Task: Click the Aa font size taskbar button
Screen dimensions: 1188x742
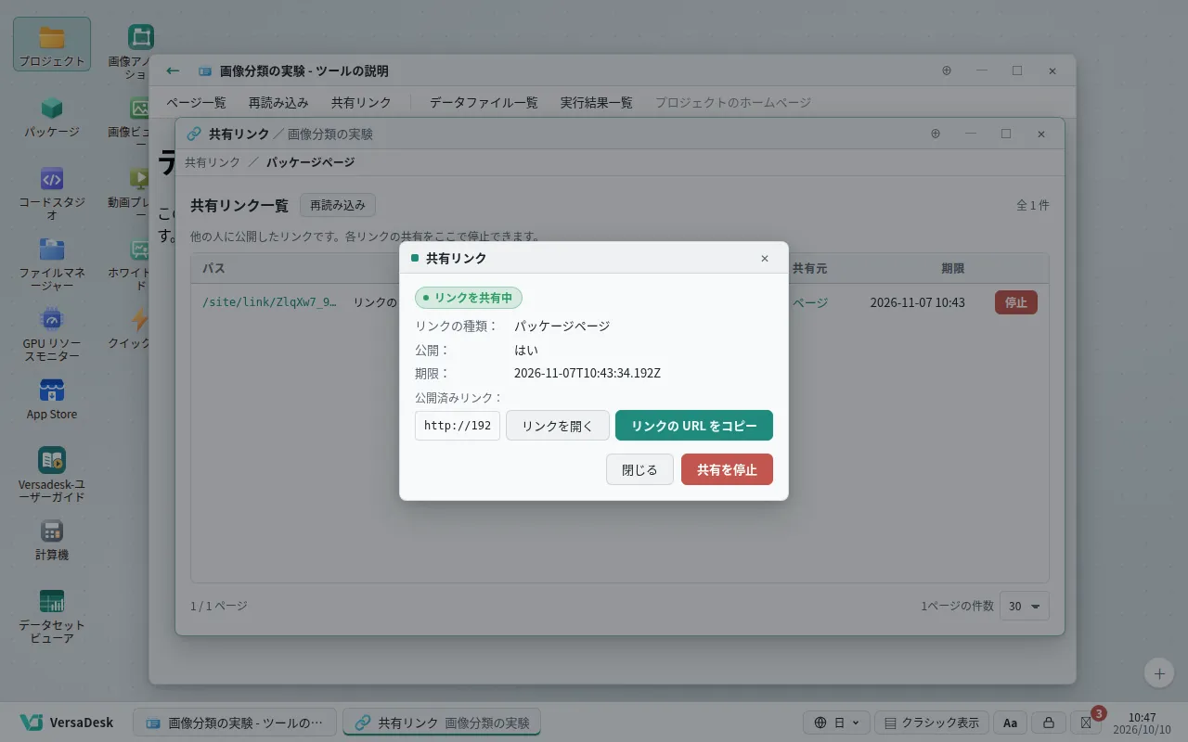Action: point(1011,723)
